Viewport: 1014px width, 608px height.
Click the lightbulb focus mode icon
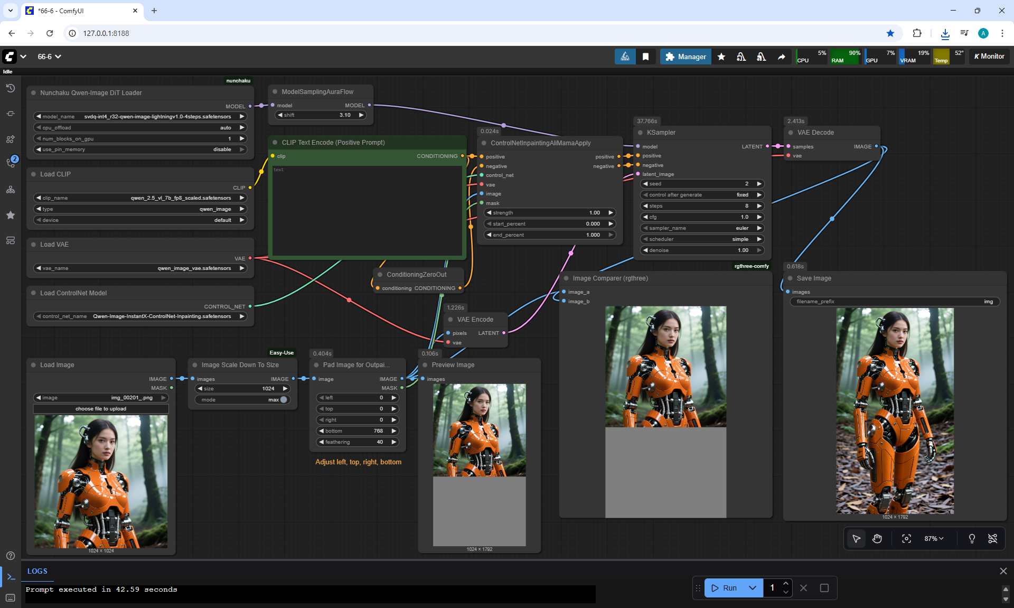pyautogui.click(x=972, y=538)
